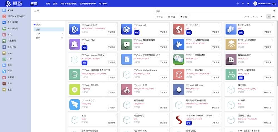
Task: Select 工具 category
Action: coord(49,34)
